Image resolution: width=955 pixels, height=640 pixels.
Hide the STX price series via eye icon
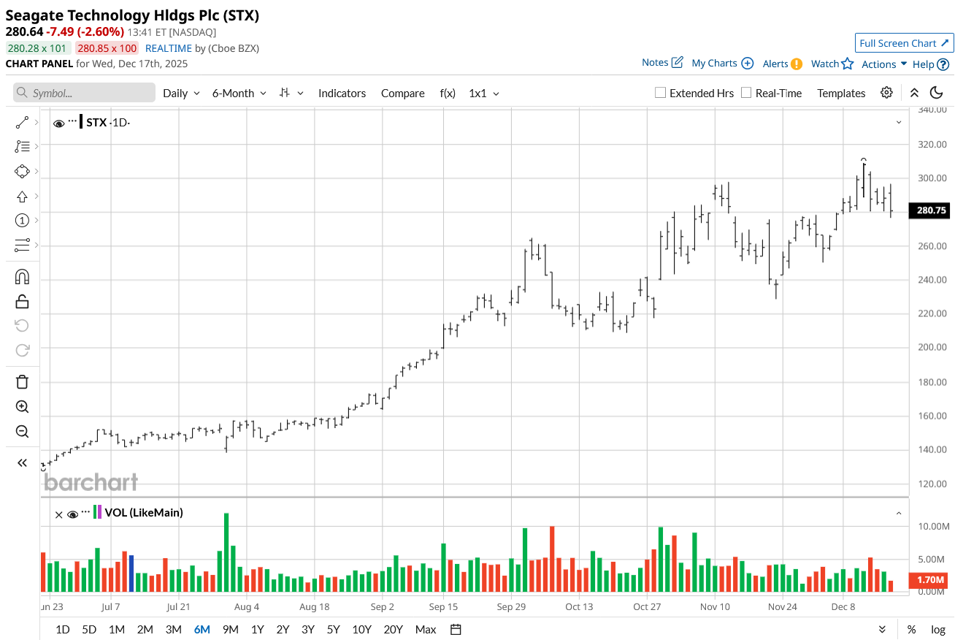click(58, 123)
